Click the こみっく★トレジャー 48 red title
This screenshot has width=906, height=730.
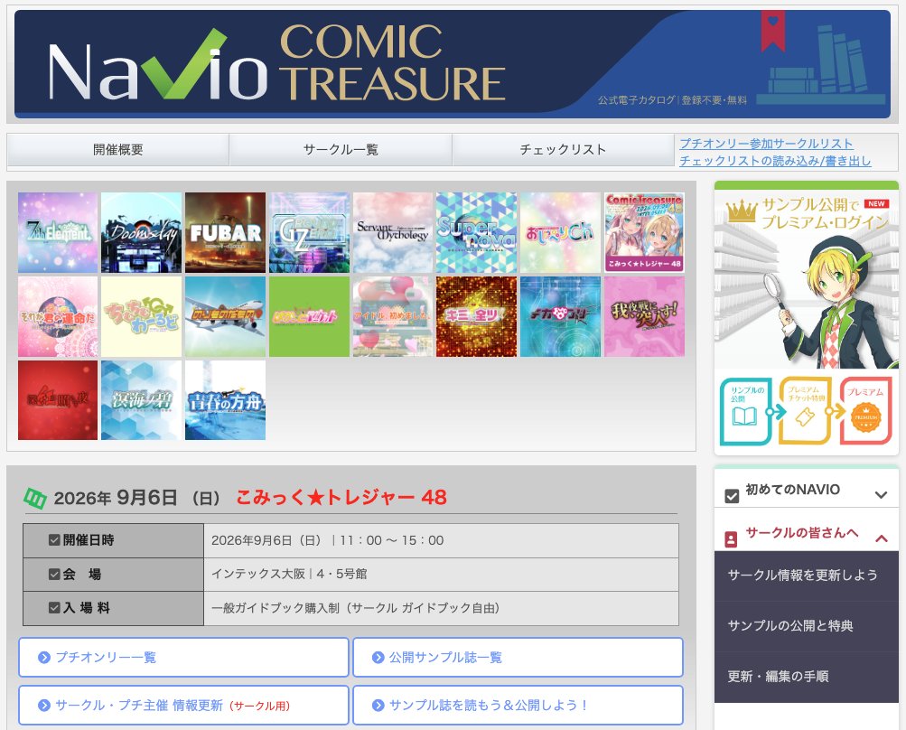coord(341,497)
